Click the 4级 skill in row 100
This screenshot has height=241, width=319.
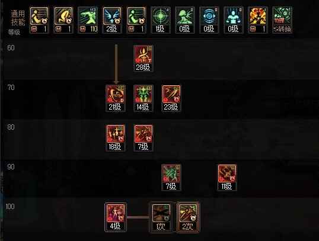[116, 217]
